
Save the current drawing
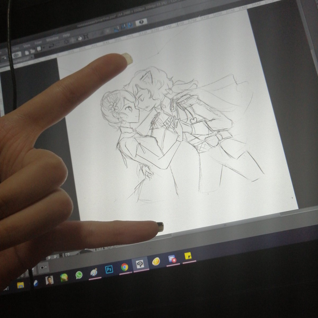coord(39,48)
